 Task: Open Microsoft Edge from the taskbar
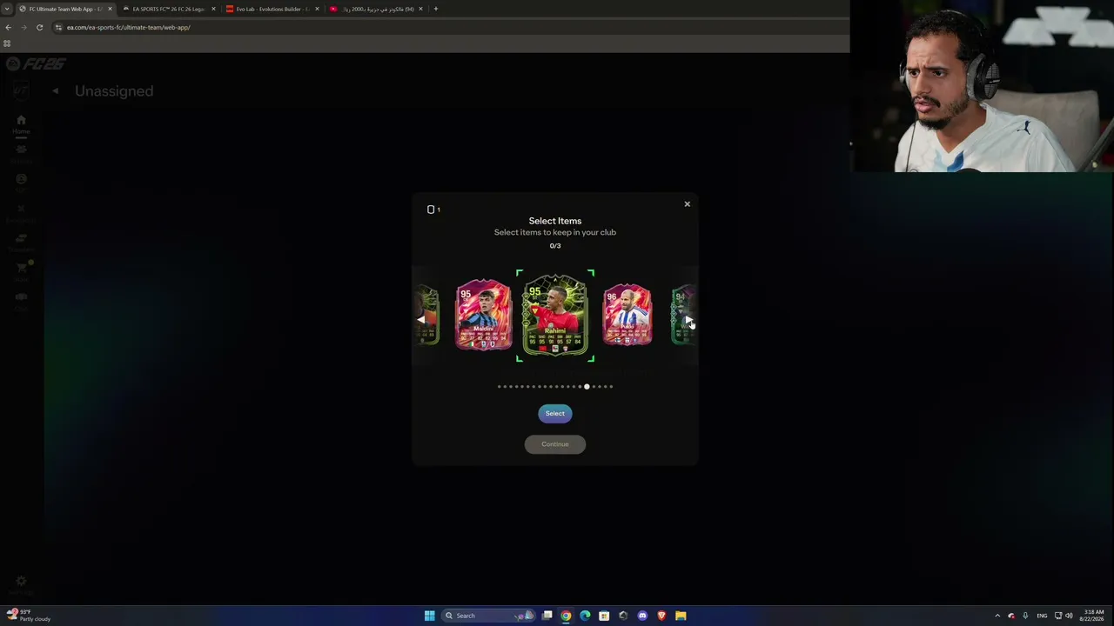(x=585, y=616)
